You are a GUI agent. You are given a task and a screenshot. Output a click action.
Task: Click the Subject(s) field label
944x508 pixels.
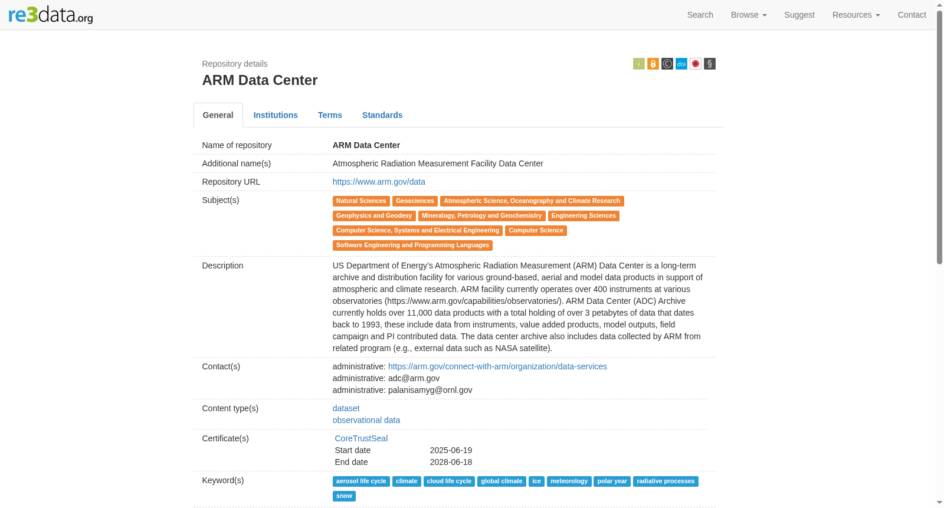pyautogui.click(x=221, y=200)
